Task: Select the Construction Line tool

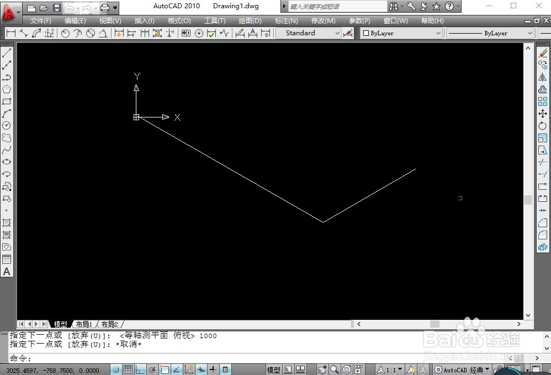Action: click(x=7, y=65)
